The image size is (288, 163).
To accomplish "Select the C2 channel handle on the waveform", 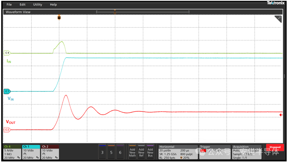I will pyautogui.click(x=7, y=130).
